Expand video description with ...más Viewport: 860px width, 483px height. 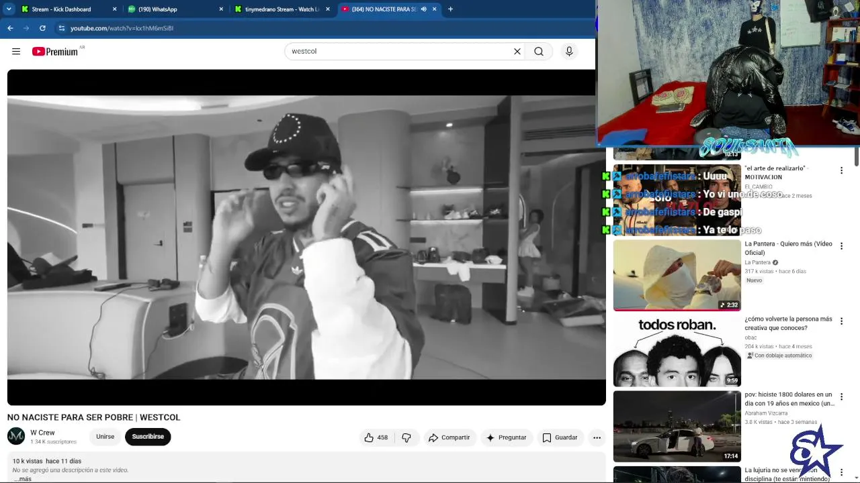pyautogui.click(x=23, y=479)
